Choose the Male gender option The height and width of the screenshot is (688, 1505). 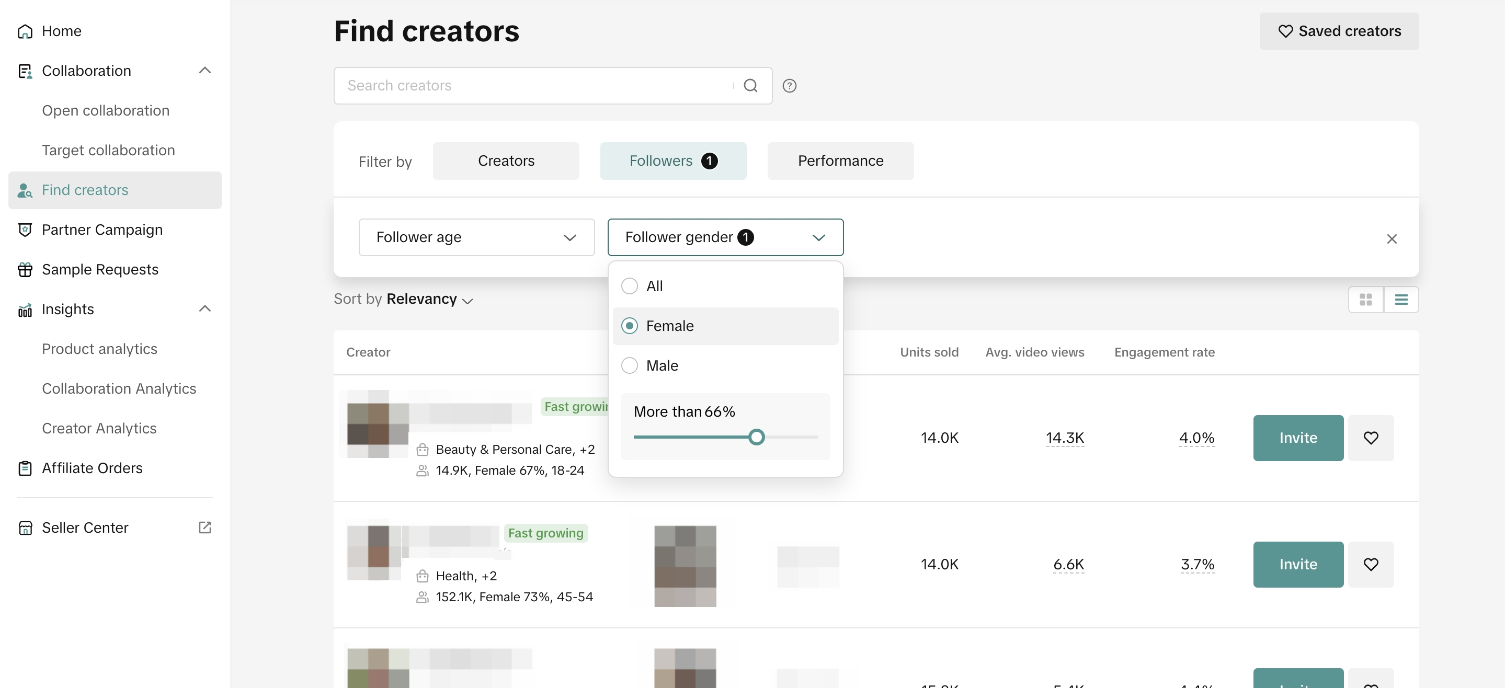[629, 365]
